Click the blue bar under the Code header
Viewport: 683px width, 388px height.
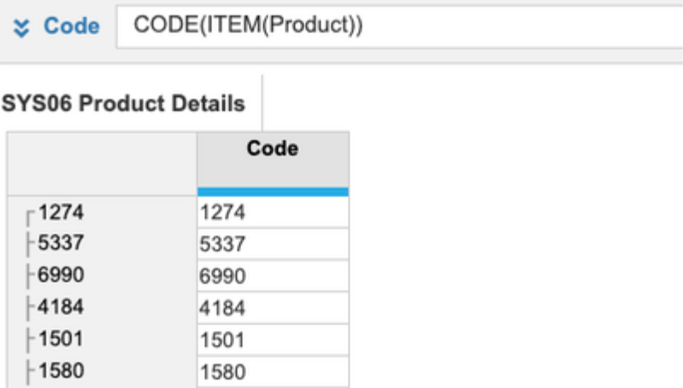point(273,191)
